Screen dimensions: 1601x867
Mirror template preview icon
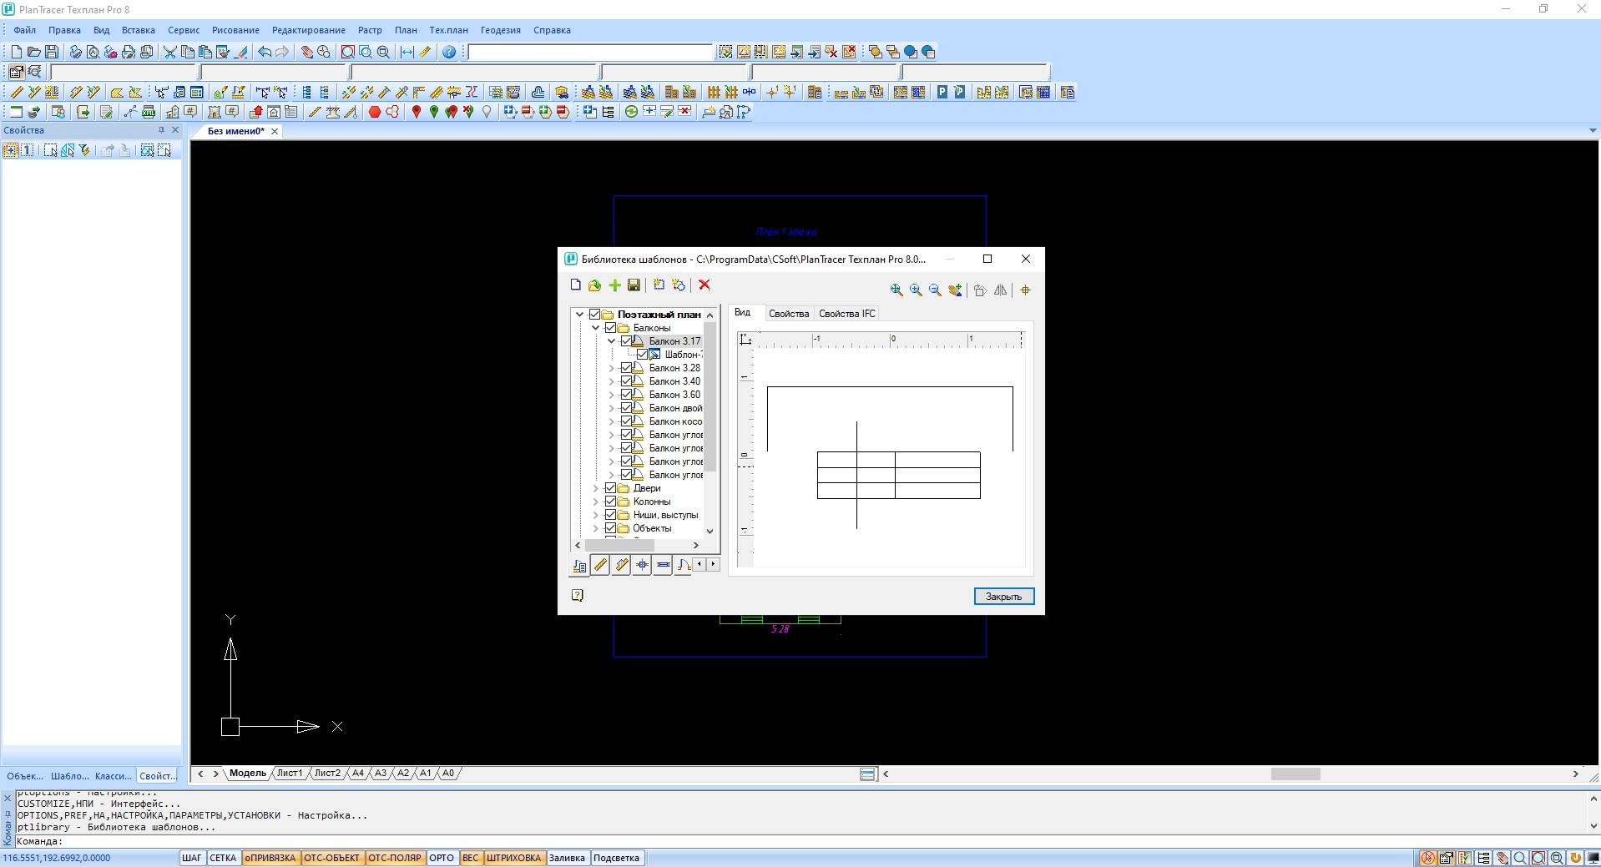pos(1000,290)
